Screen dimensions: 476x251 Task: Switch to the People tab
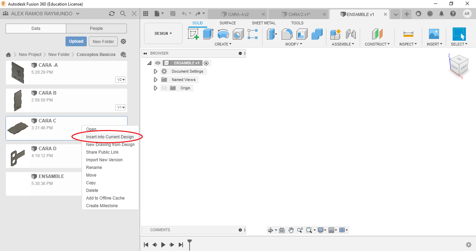point(96,29)
